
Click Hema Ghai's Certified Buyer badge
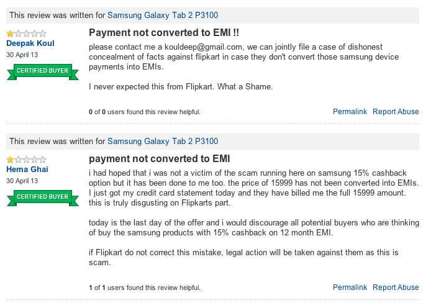[x=42, y=198]
